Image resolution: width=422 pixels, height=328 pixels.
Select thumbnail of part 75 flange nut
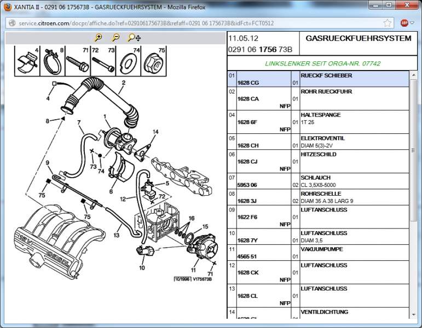[x=154, y=61]
